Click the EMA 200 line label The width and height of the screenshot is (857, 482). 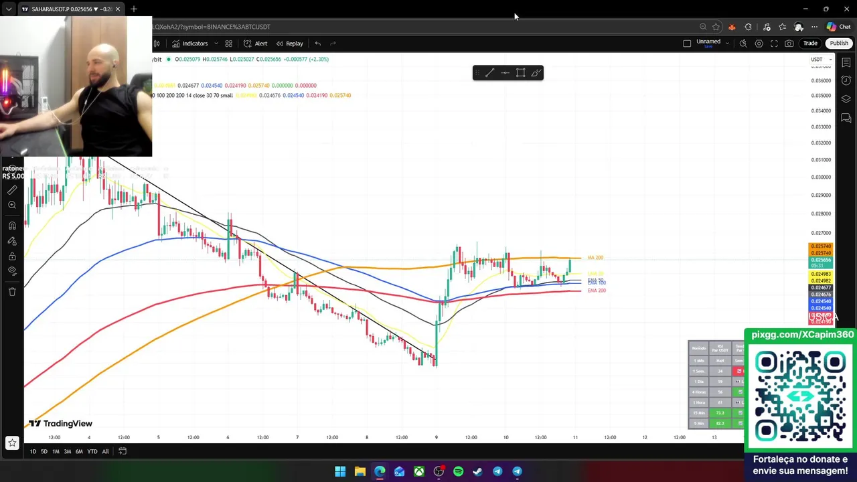597,291
